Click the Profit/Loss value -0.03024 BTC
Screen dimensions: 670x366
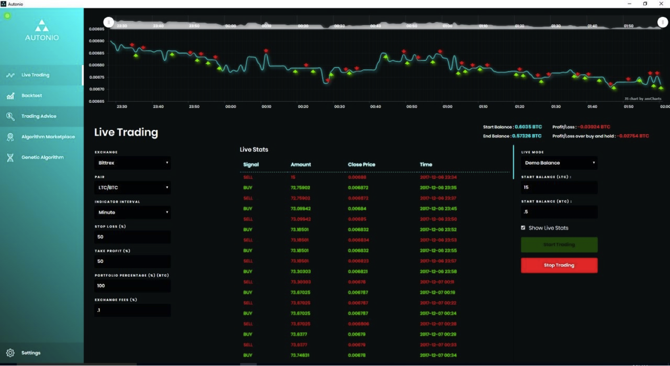pos(595,127)
